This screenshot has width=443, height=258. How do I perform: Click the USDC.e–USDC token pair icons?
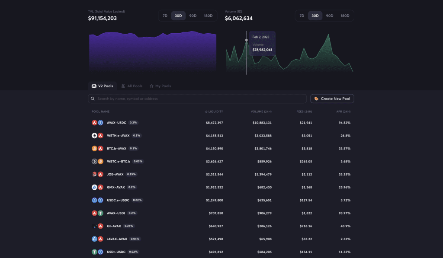pos(97,200)
